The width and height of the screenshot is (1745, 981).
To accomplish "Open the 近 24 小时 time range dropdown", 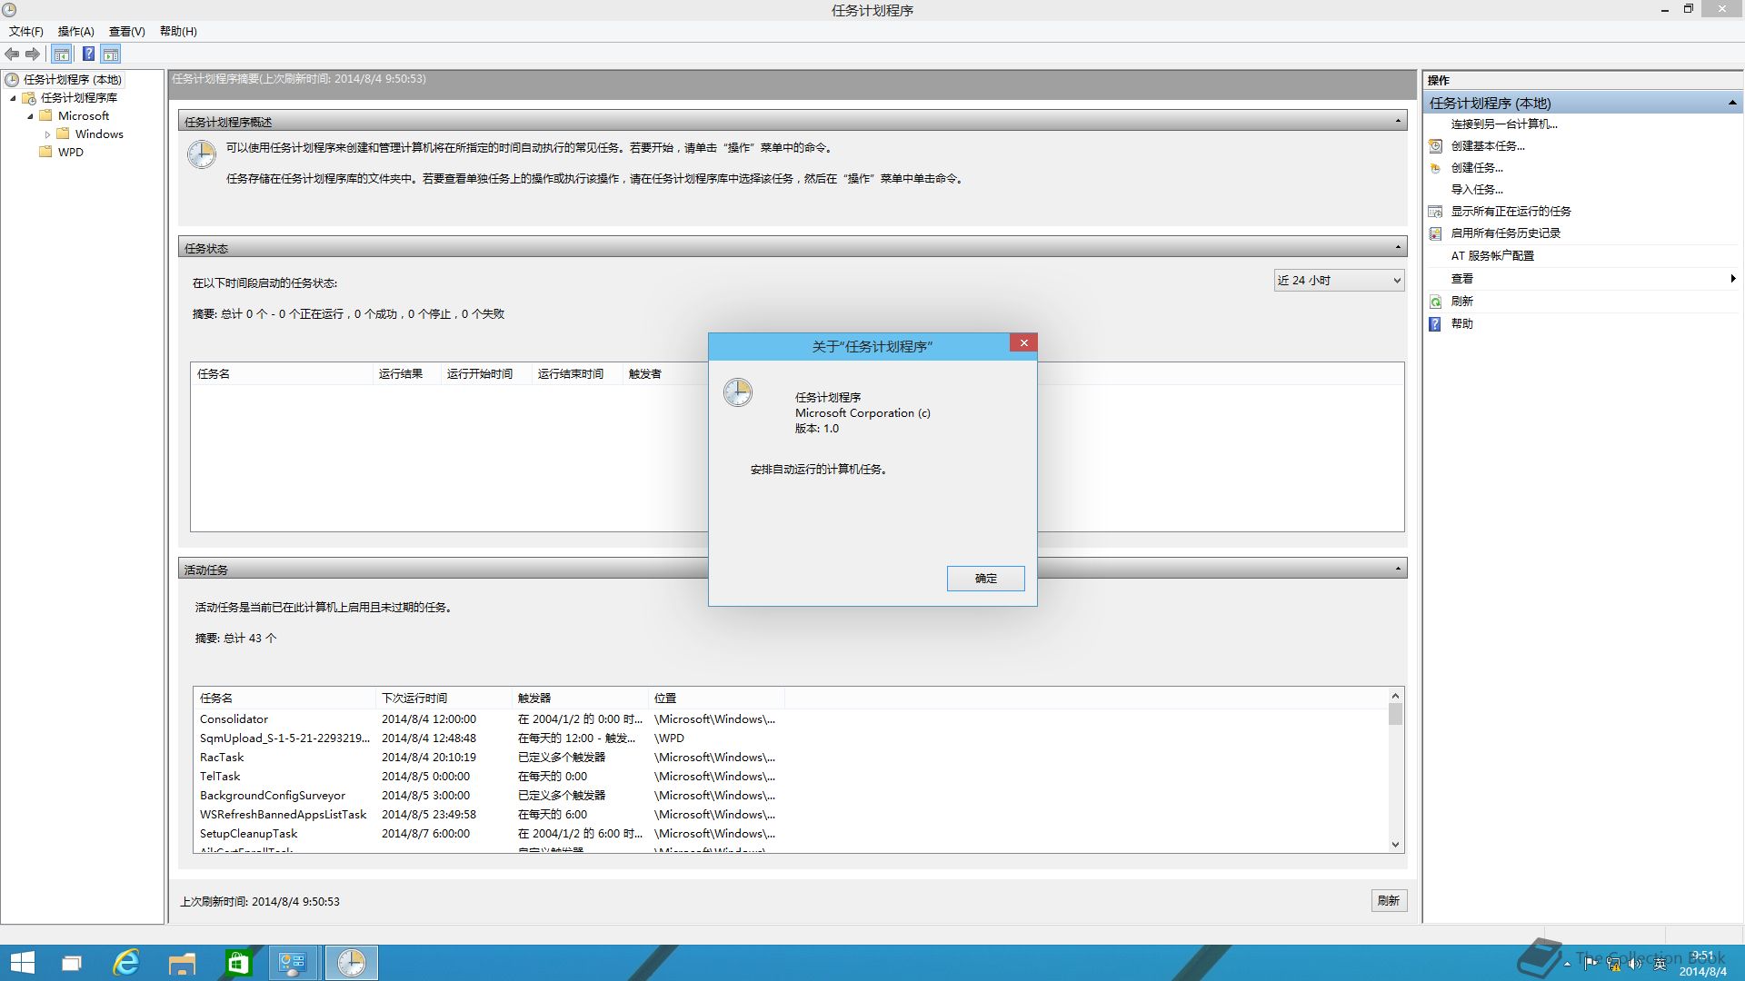I will pos(1339,281).
